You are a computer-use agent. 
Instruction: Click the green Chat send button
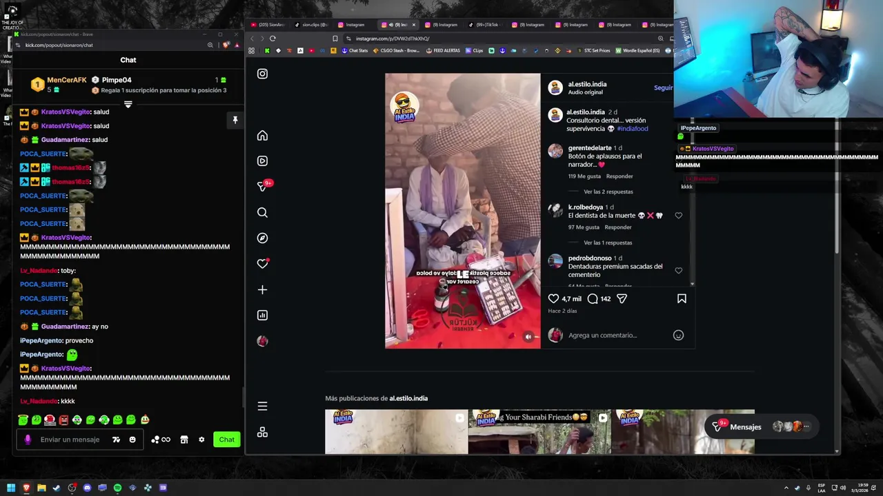[x=226, y=440]
